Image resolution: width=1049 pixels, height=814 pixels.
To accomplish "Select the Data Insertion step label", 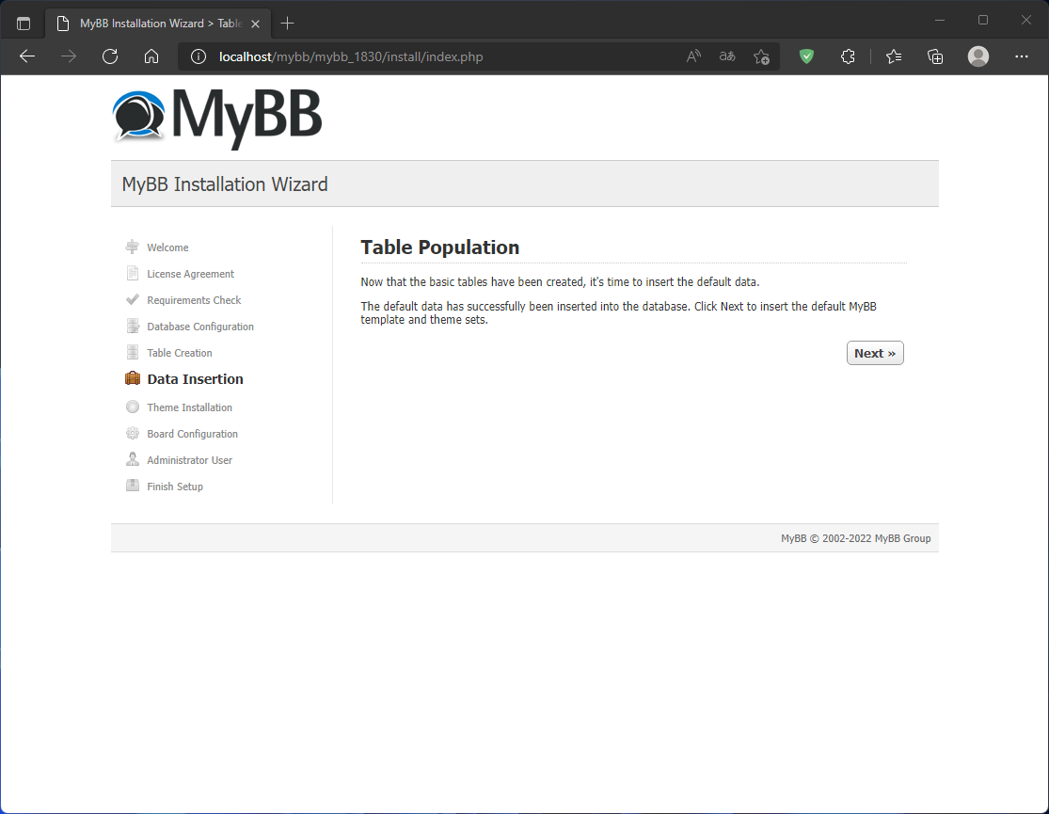I will coord(196,379).
